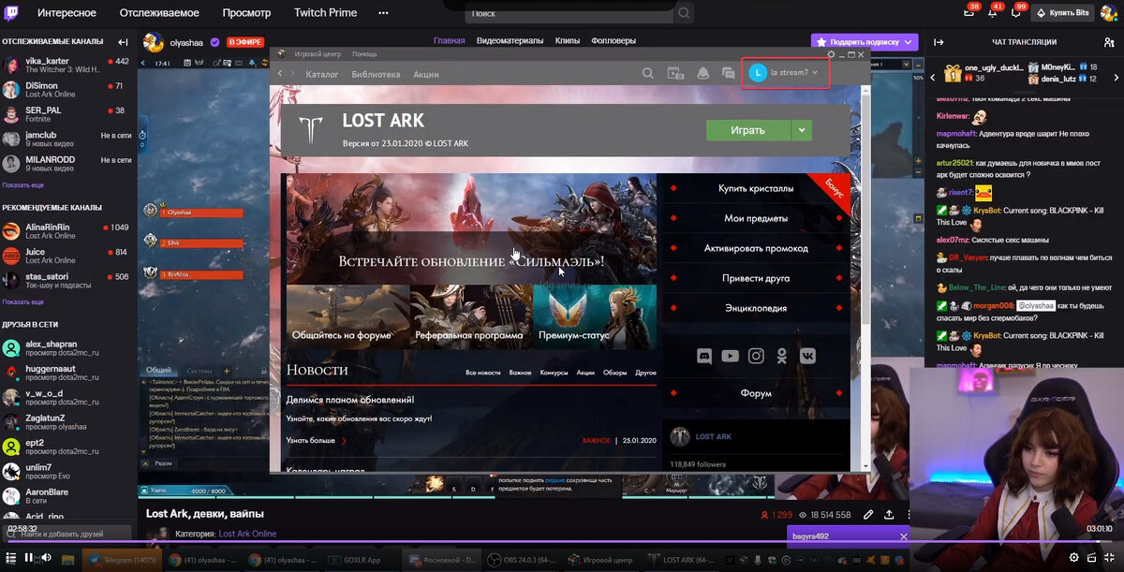Viewport: 1124px width, 572px height.
Task: Seek on the video progress bar
Action: [562, 541]
